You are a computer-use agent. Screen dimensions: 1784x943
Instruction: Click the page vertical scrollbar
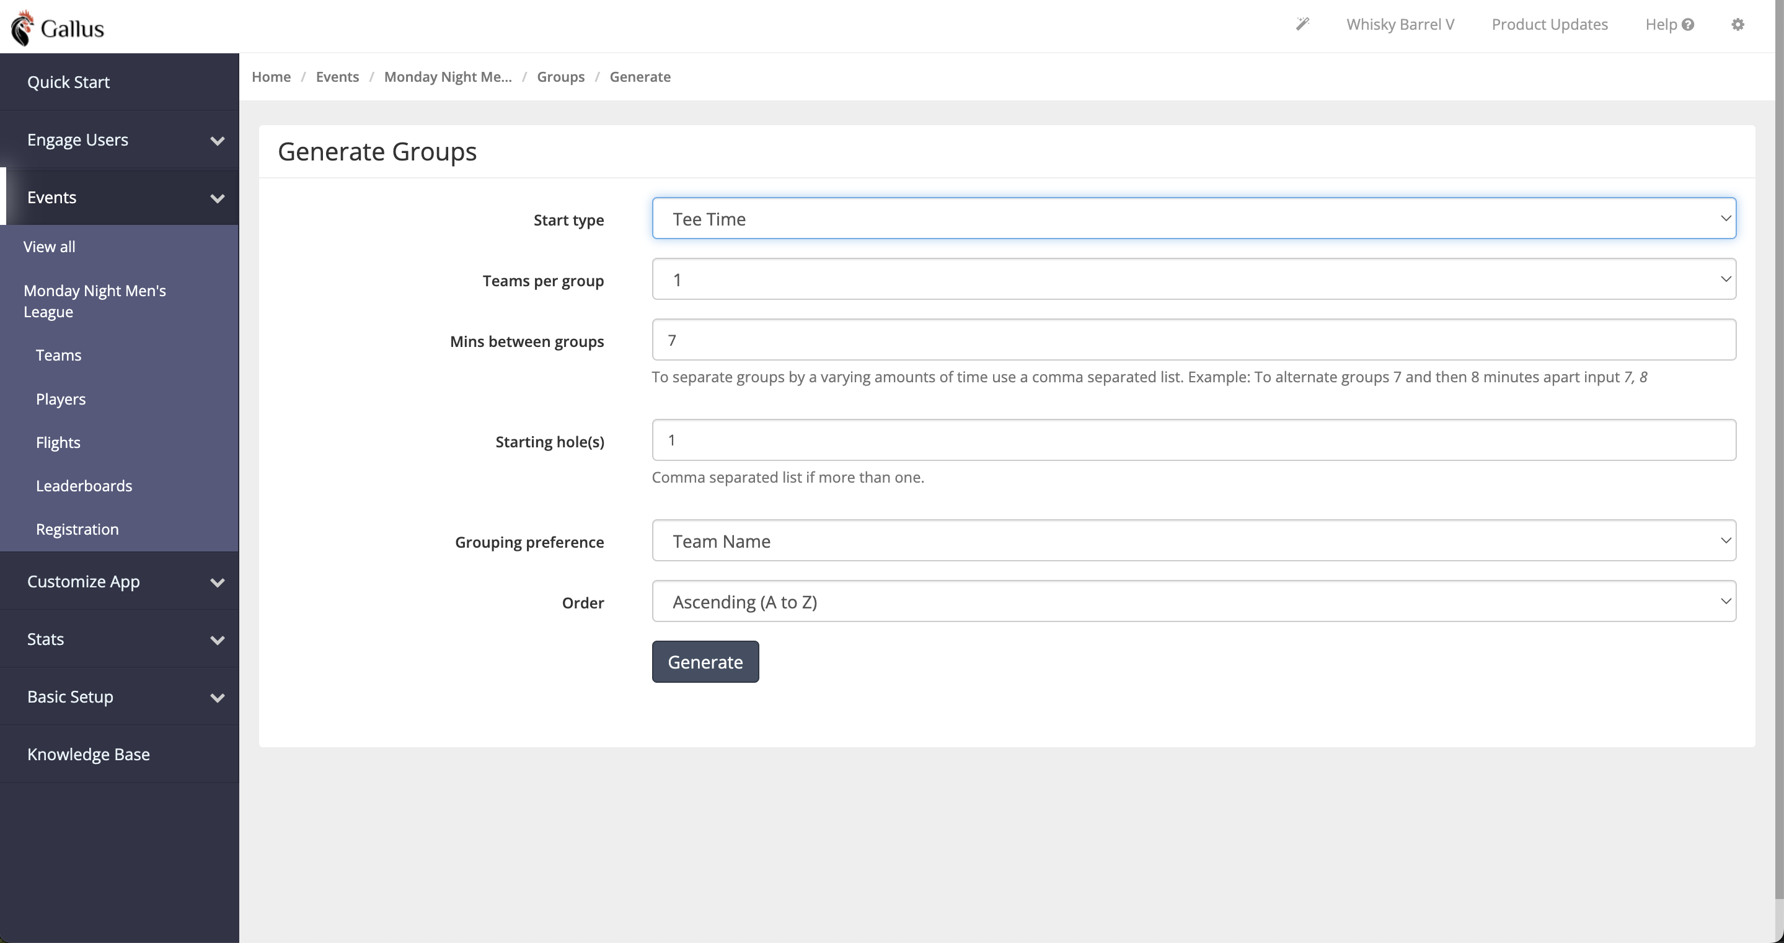coord(1779,450)
